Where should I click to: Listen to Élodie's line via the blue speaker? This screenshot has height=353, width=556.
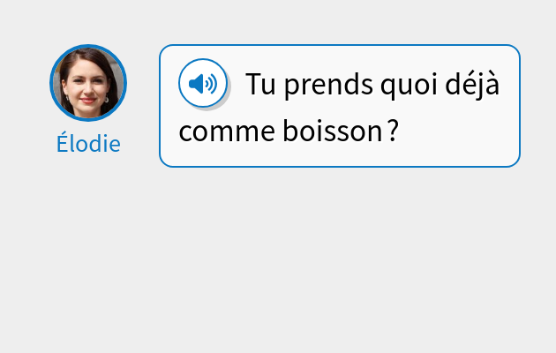click(203, 84)
